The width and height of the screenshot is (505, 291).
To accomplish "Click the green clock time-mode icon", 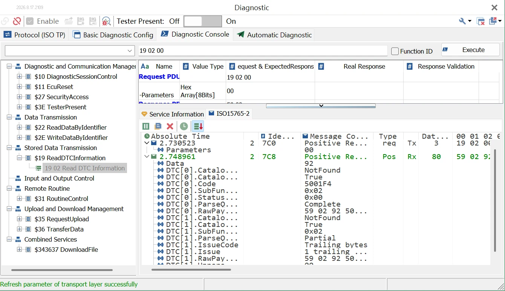I will coord(184,126).
